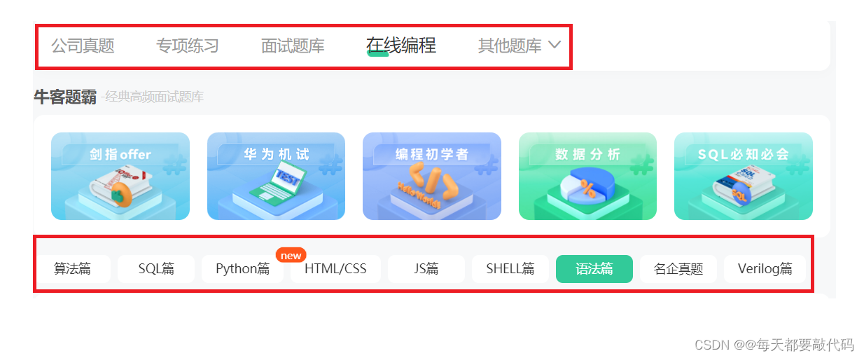Click the highlighted 语法篇 chip
Screen dimensions: 864x358
click(594, 268)
